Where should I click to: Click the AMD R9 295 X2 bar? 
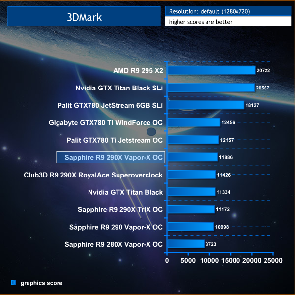click(211, 70)
